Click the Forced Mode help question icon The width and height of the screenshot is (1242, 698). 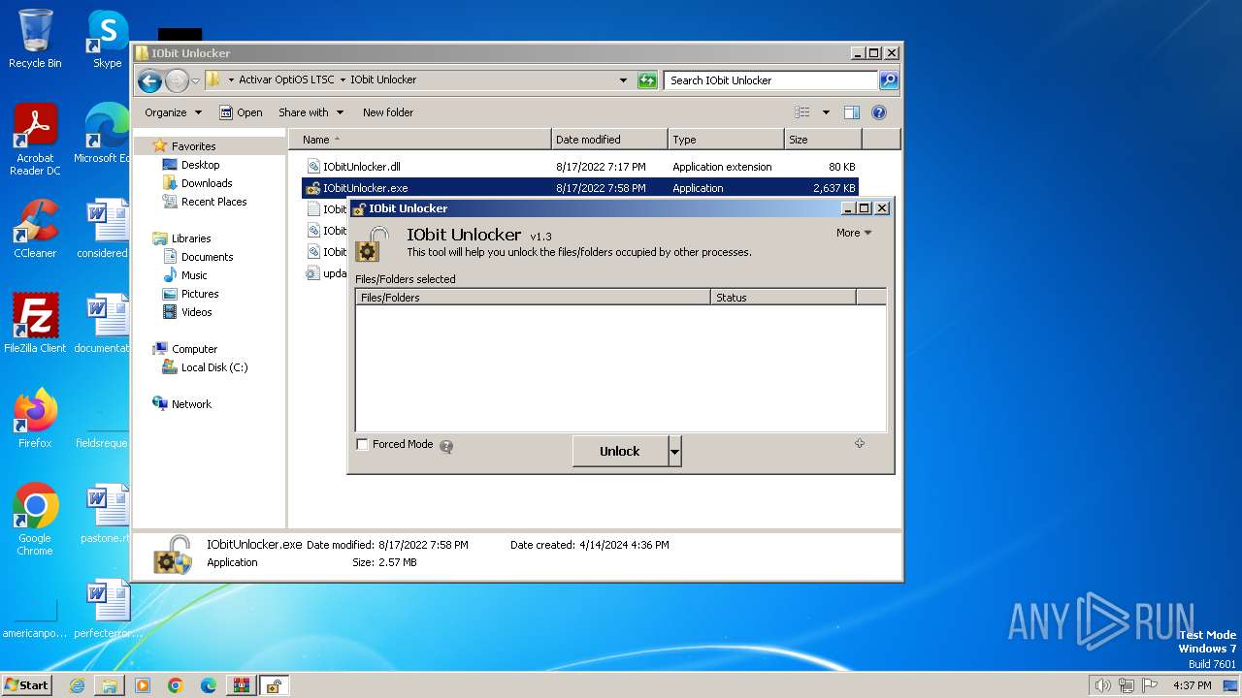click(x=446, y=446)
